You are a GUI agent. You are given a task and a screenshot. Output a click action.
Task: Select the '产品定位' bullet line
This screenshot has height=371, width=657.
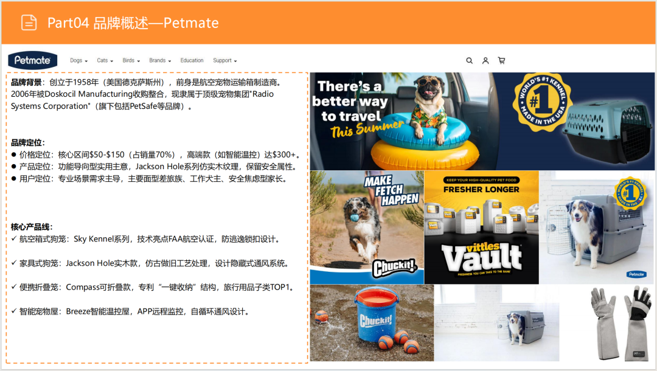pos(155,167)
